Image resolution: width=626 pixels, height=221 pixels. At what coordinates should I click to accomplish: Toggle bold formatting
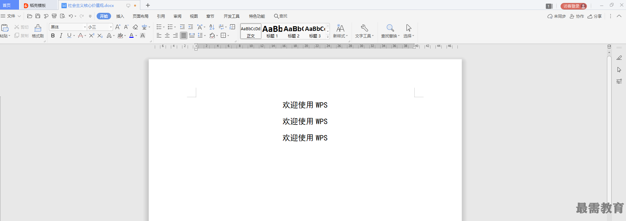point(53,35)
